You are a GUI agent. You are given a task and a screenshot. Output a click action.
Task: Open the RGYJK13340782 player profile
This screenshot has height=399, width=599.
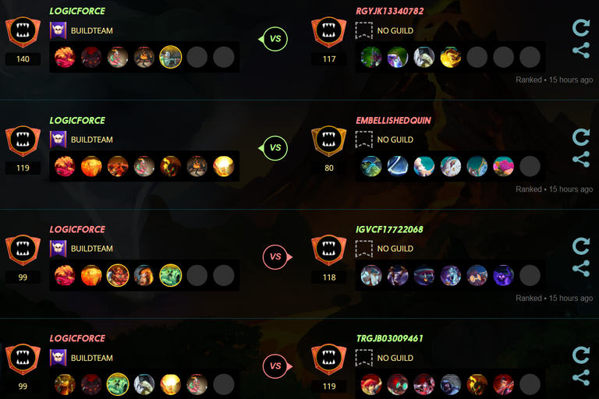tap(389, 11)
